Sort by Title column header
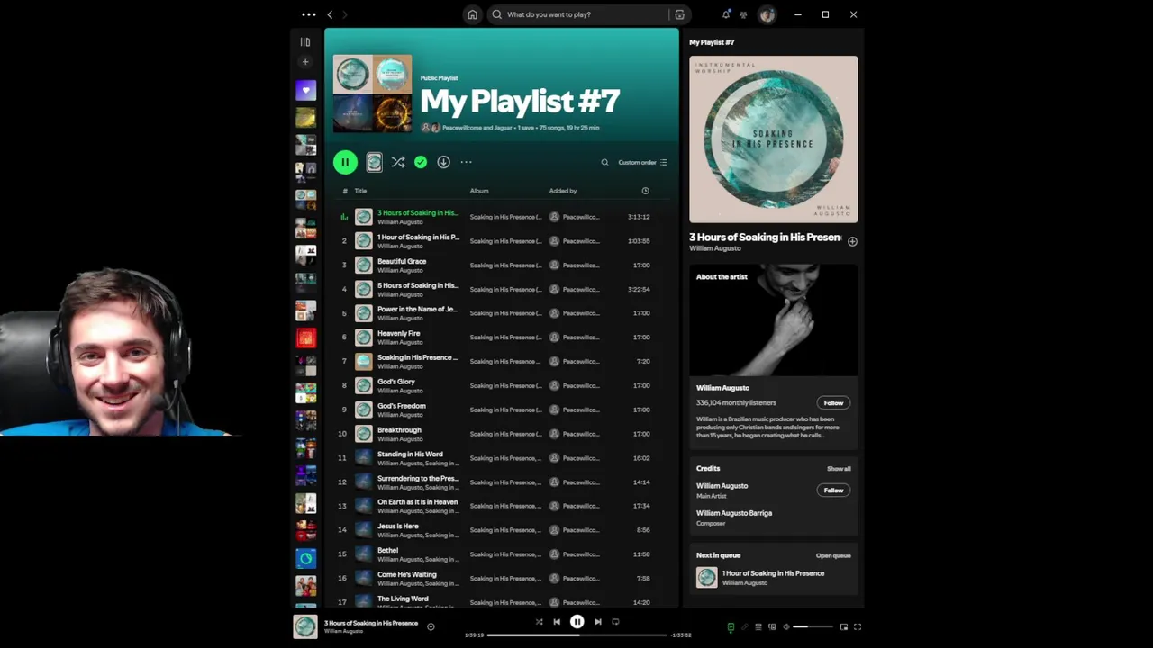This screenshot has width=1153, height=648. pyautogui.click(x=360, y=191)
